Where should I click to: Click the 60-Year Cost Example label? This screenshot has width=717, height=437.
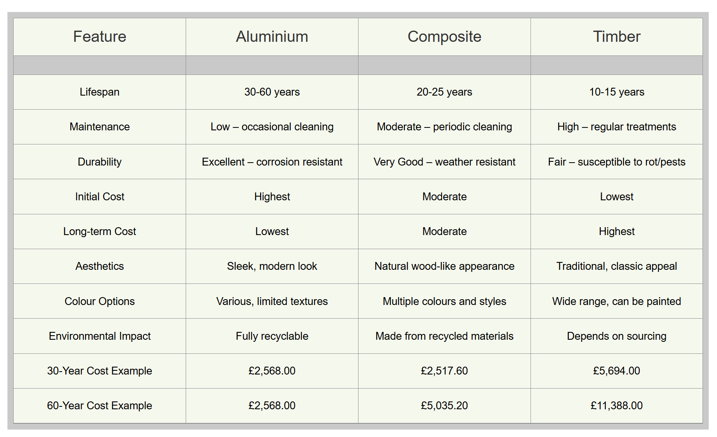(x=100, y=406)
